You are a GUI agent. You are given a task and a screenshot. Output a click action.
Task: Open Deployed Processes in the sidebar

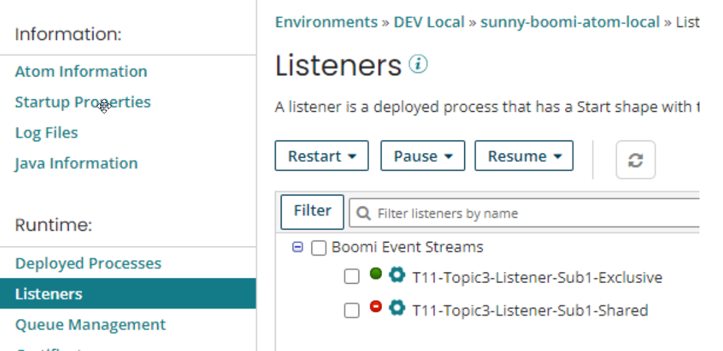88,263
